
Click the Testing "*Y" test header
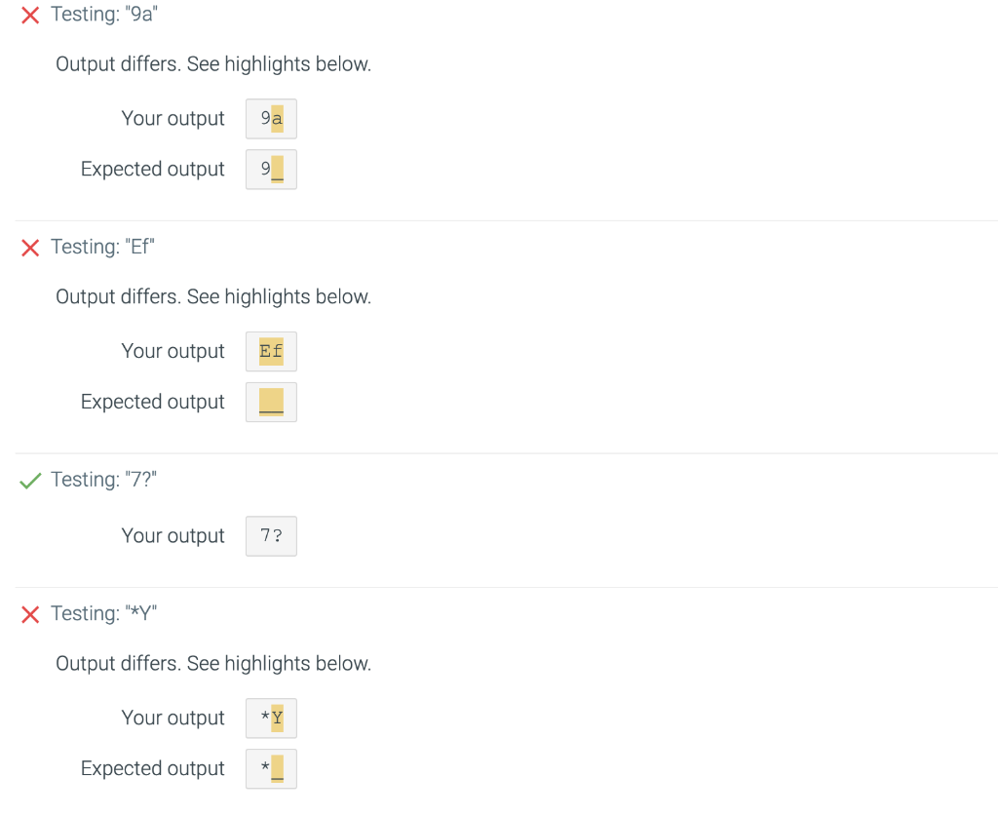[103, 613]
